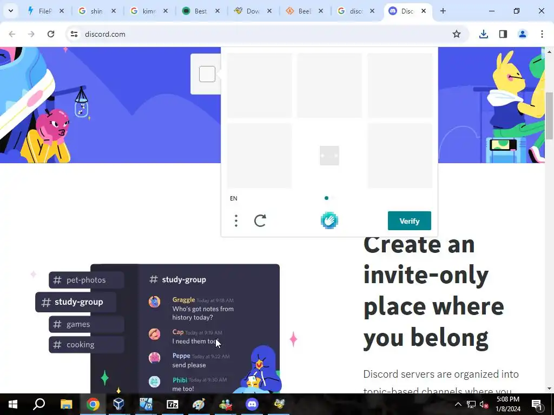Click Cap's username in chat
The width and height of the screenshot is (554, 415).
(x=177, y=332)
